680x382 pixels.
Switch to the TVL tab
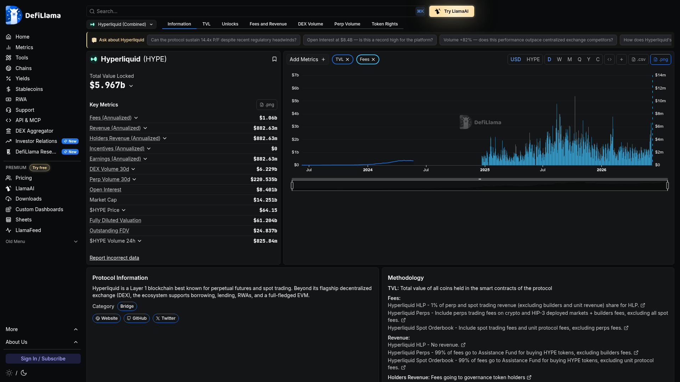tap(206, 24)
